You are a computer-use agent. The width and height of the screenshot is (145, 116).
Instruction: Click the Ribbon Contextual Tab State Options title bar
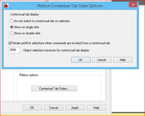tap(70, 6)
